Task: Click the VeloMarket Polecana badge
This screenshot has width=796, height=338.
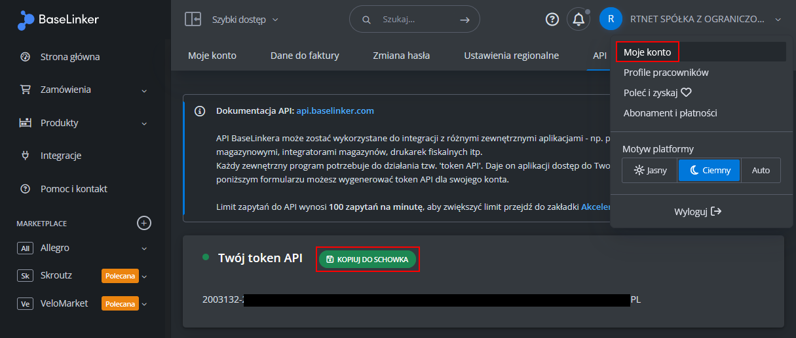Action: click(120, 303)
